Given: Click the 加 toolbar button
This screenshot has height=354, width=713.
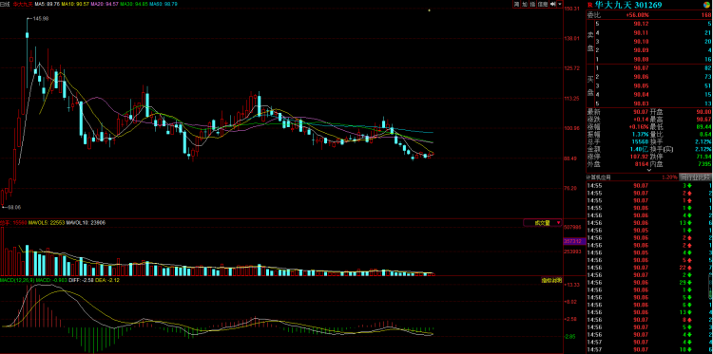Looking at the screenshot, I should [524, 4].
